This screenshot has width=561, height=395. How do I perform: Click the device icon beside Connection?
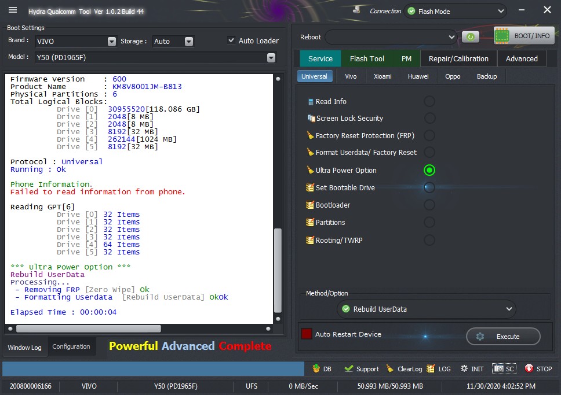pos(356,10)
